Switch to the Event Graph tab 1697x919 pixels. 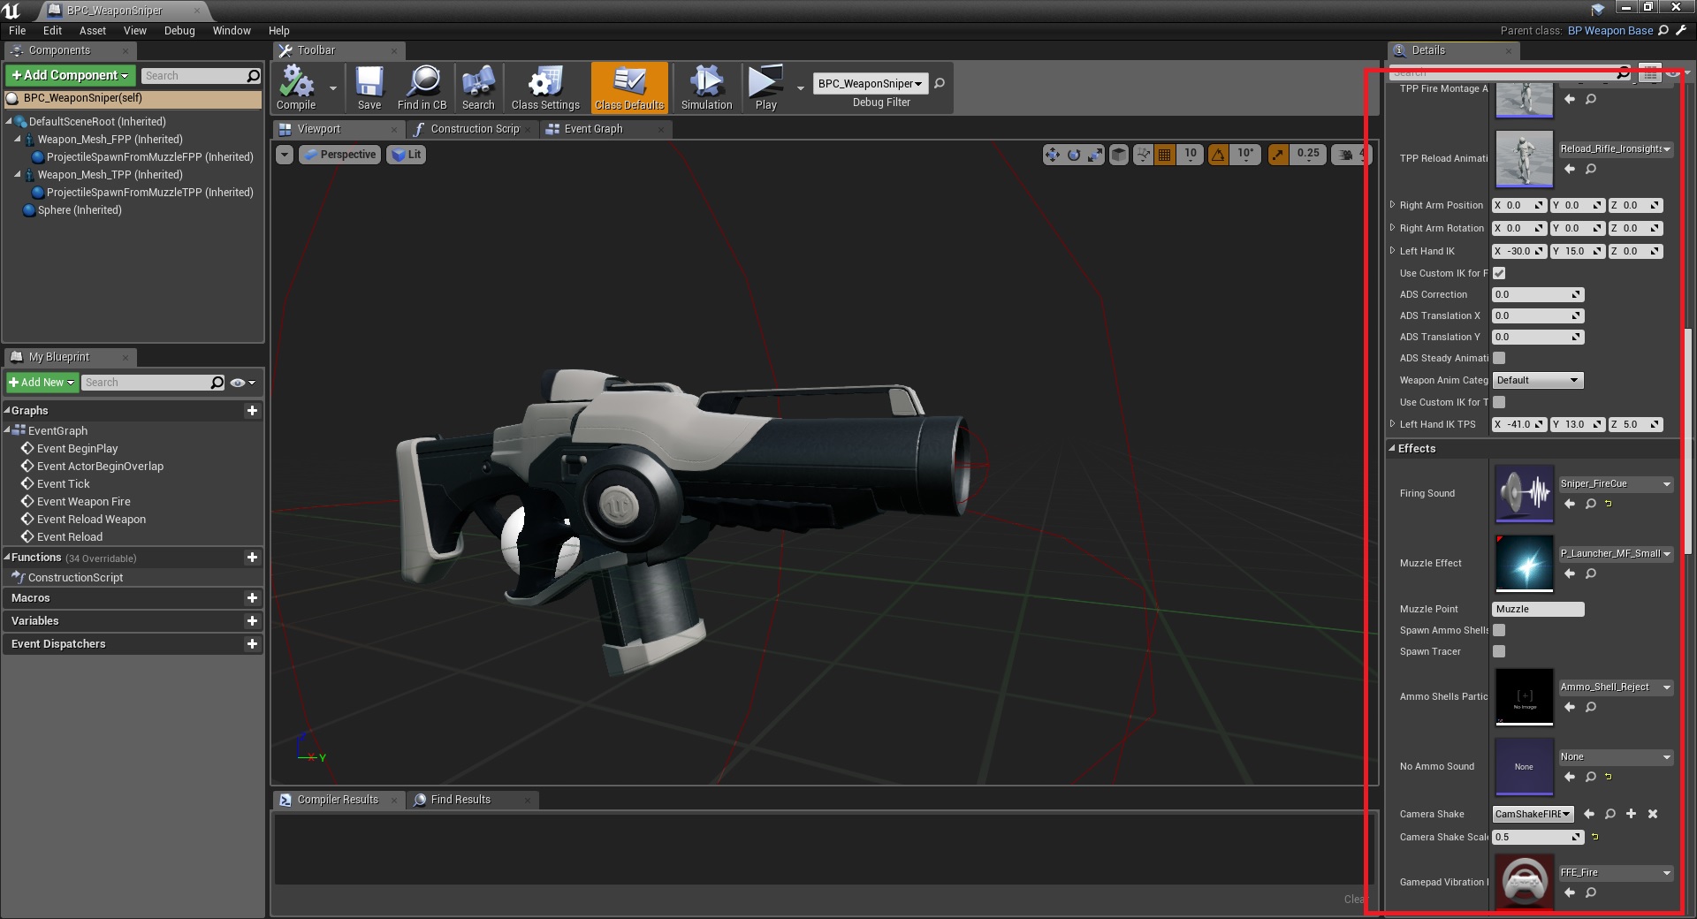[x=593, y=129]
